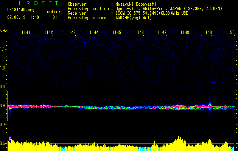Select the filename 08191140.png

pyautogui.click(x=21, y=10)
